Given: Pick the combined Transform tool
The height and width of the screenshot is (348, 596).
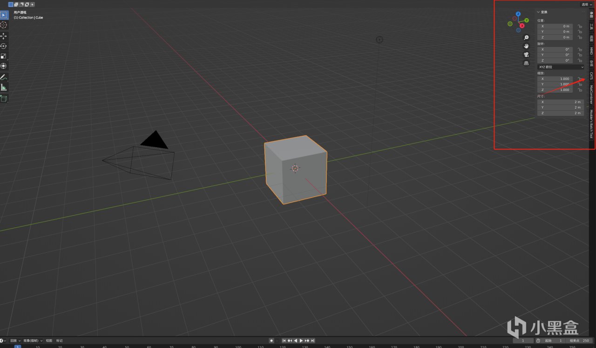Looking at the screenshot, I should pos(4,66).
